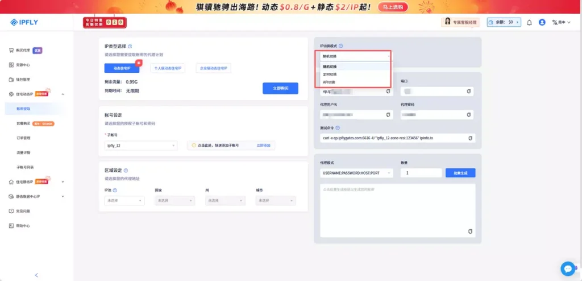The image size is (582, 281).
Task: Click help icon beside 区域设定
Action: point(126,171)
